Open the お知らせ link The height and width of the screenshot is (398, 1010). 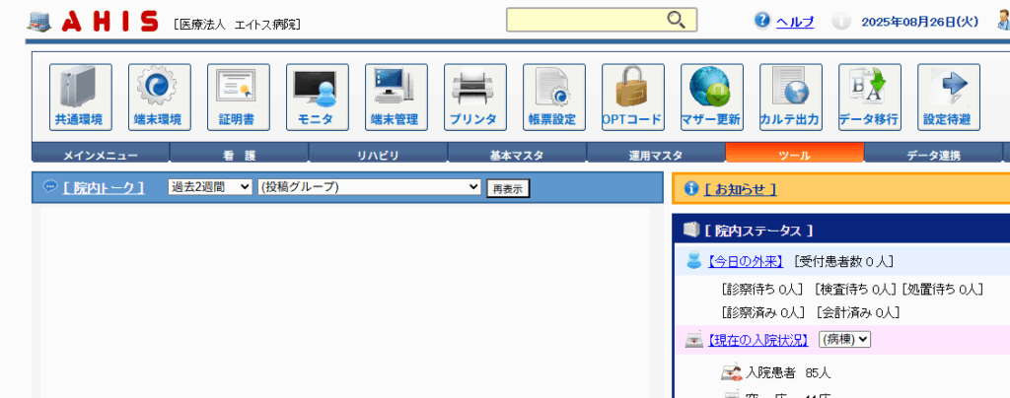pos(740,189)
